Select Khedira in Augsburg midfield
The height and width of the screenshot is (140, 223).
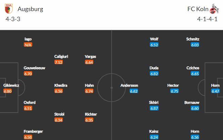point(61,85)
